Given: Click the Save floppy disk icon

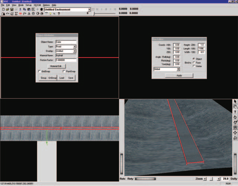Looking at the screenshot, I should (12, 9).
